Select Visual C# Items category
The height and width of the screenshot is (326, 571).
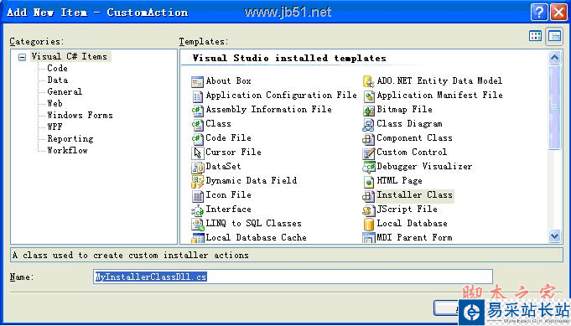(x=70, y=56)
